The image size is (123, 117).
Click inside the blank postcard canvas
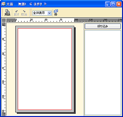(45, 69)
